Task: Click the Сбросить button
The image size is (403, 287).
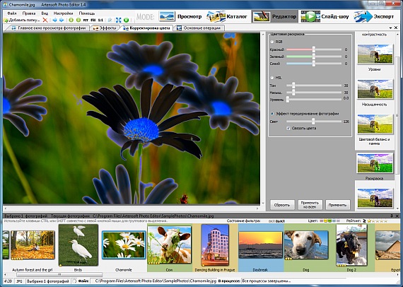Action: [x=282, y=205]
